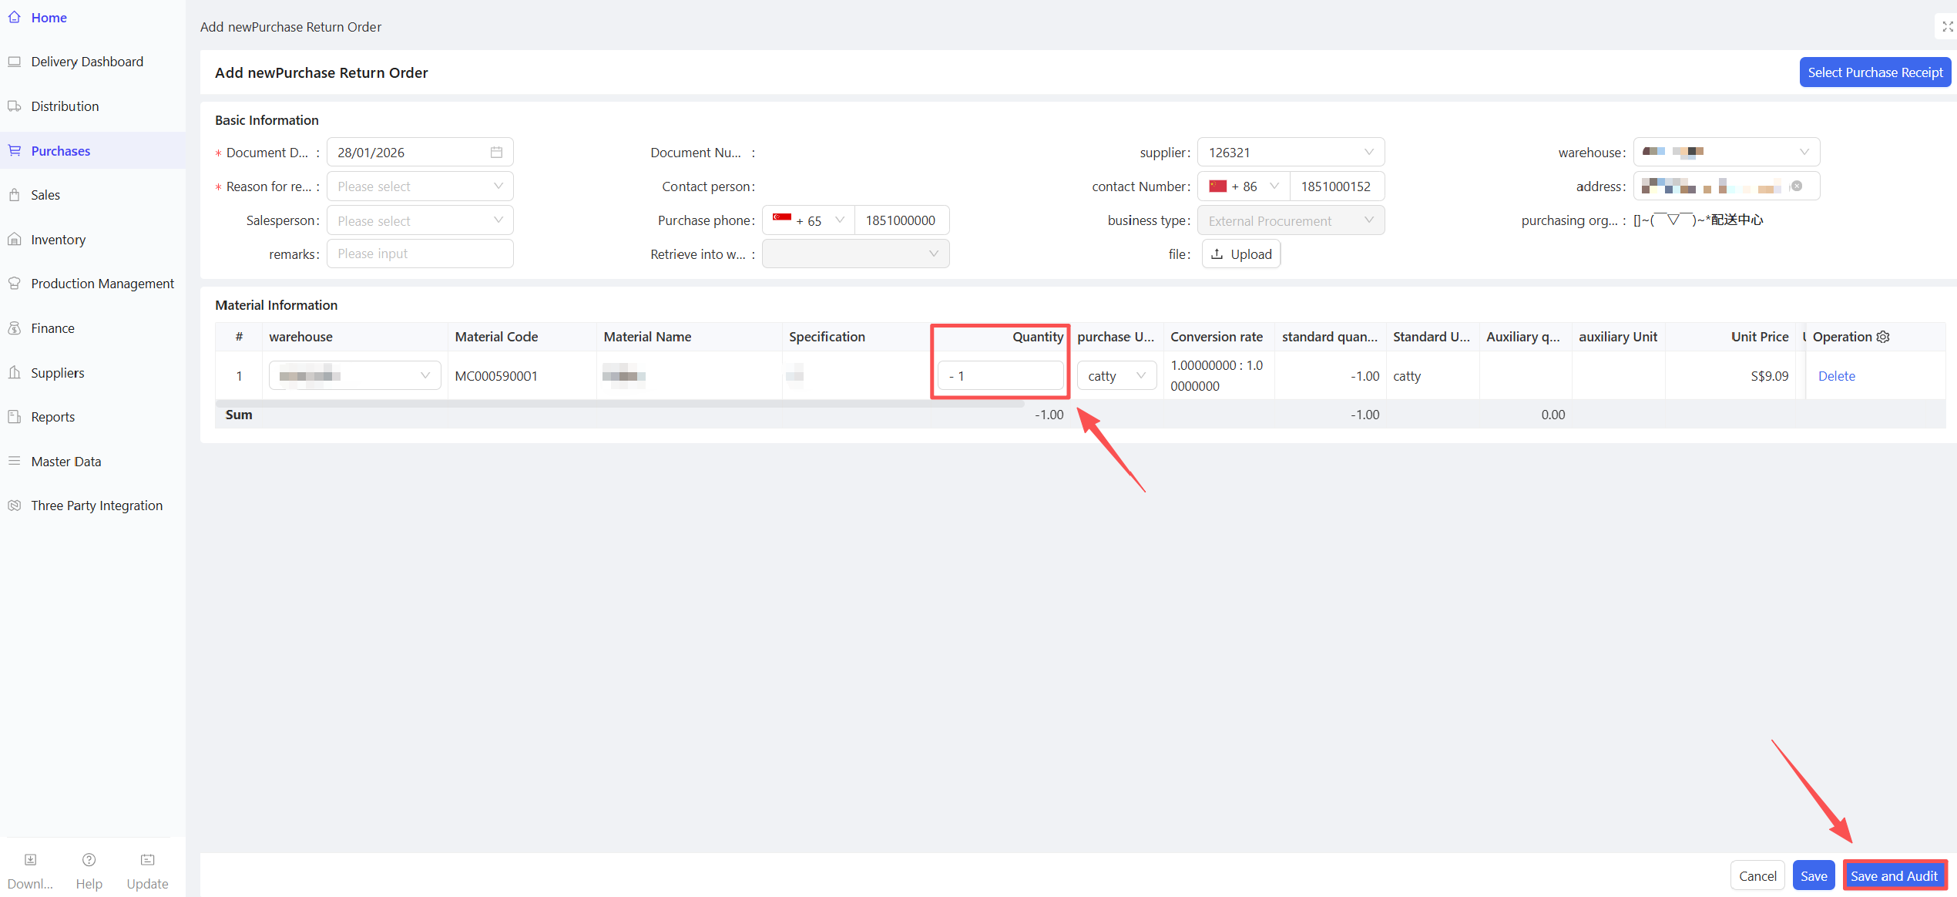Change the purchase unit catty dropdown
The width and height of the screenshot is (1957, 897).
pyautogui.click(x=1116, y=376)
